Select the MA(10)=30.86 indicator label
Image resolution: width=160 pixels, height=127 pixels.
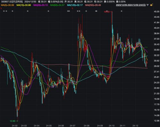[x=24, y=5]
